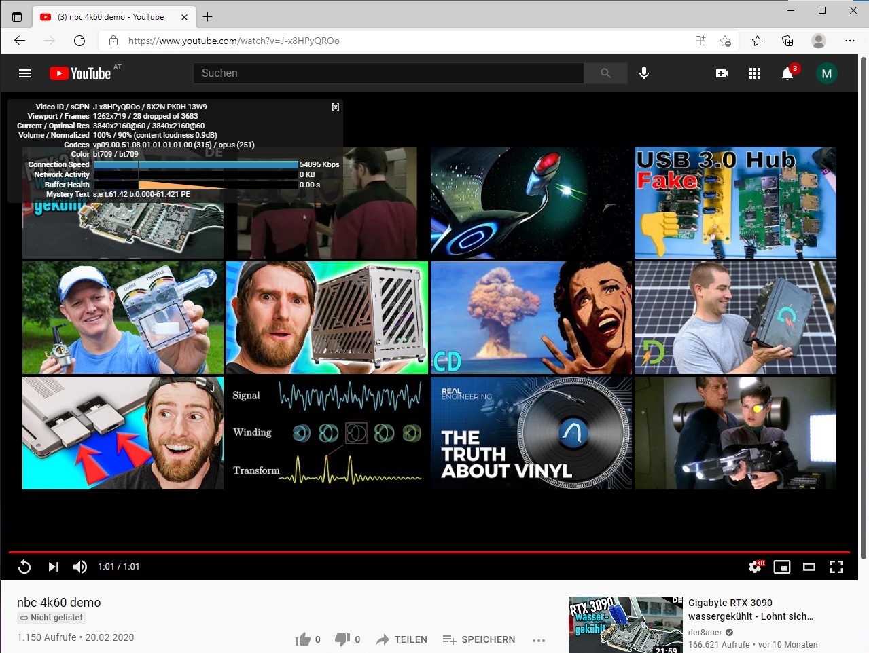The height and width of the screenshot is (653, 869).
Task: Click the YouTube search field
Action: (x=389, y=73)
